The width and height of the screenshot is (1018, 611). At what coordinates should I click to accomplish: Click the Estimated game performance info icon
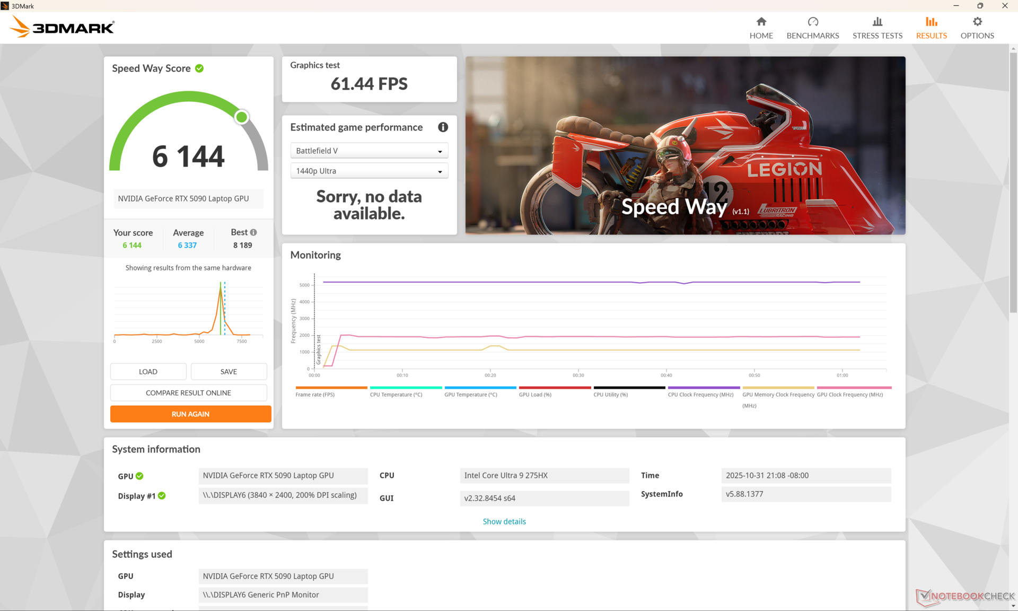(x=443, y=127)
